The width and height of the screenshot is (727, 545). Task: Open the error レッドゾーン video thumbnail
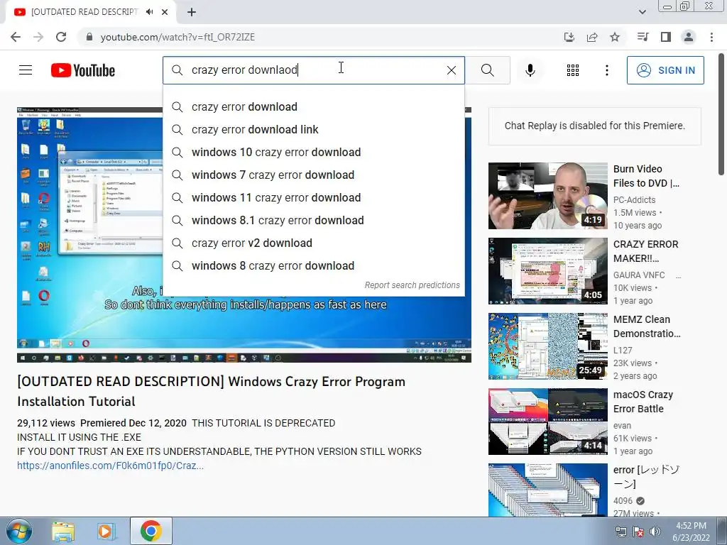[547, 490]
